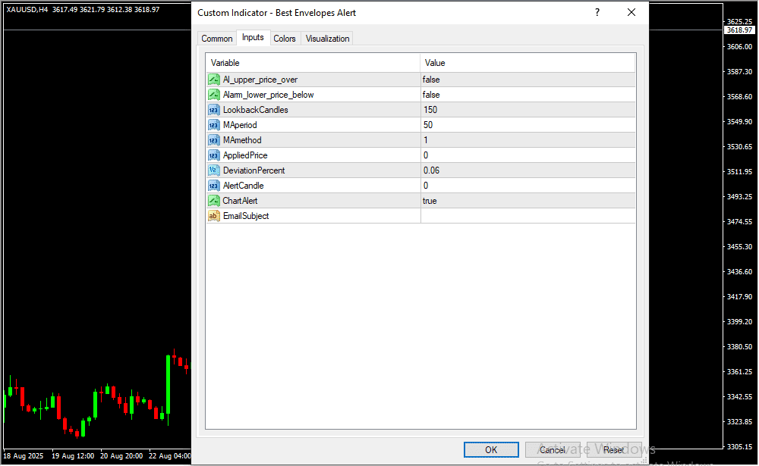759x466 pixels.
Task: Click the LookbackCandles integer icon
Action: click(213, 110)
